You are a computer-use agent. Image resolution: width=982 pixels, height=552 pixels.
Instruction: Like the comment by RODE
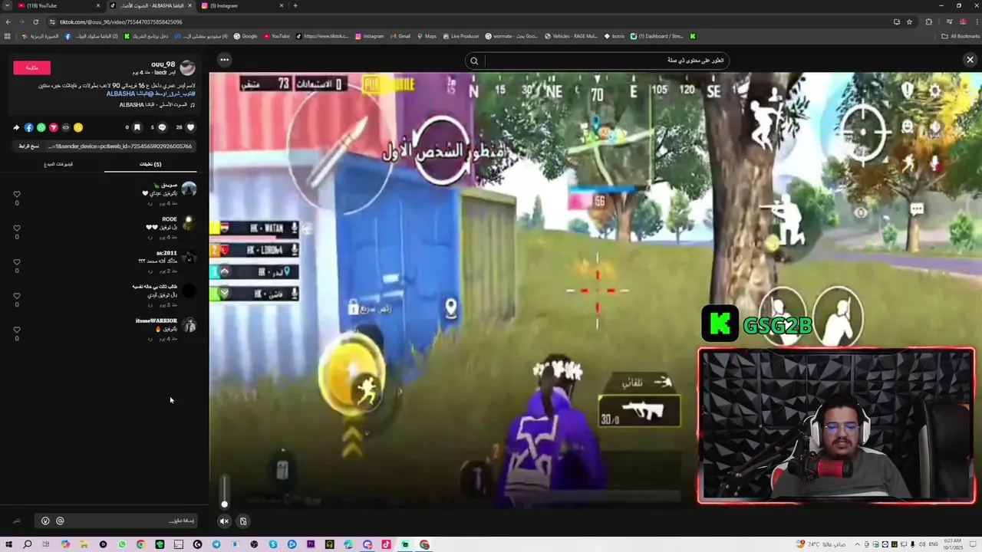(x=17, y=228)
